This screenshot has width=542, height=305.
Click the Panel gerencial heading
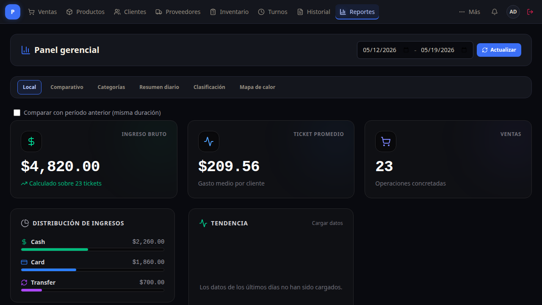[x=67, y=50]
